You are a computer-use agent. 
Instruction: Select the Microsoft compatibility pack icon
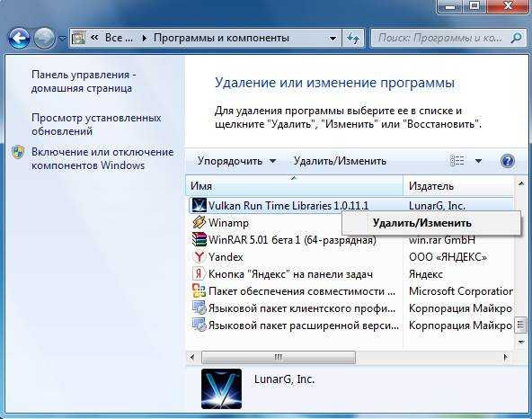pos(199,291)
